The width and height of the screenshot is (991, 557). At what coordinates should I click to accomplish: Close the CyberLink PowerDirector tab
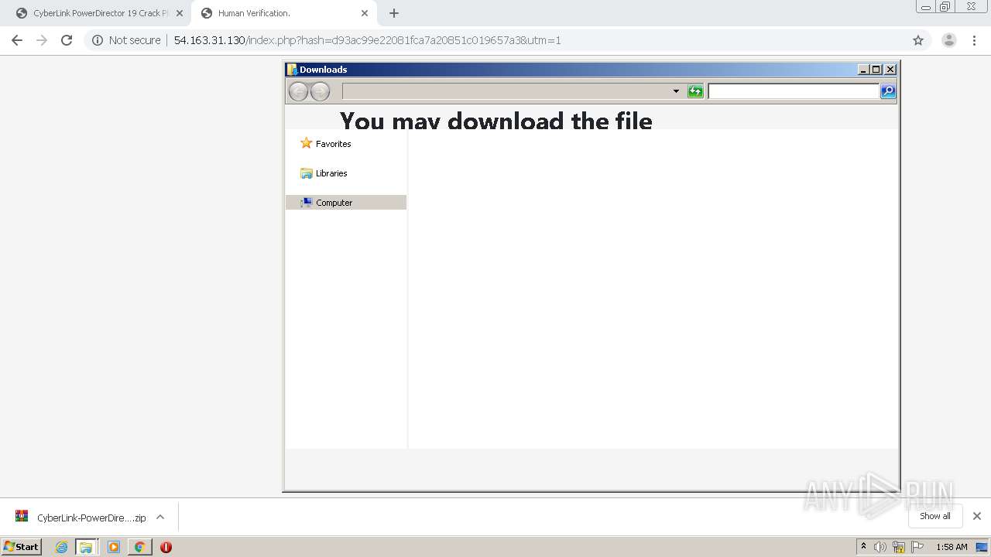coord(180,13)
